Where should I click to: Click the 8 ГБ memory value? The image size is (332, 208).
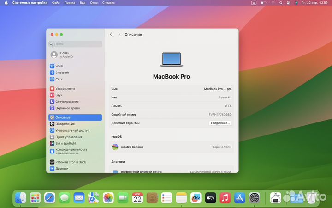(x=228, y=106)
